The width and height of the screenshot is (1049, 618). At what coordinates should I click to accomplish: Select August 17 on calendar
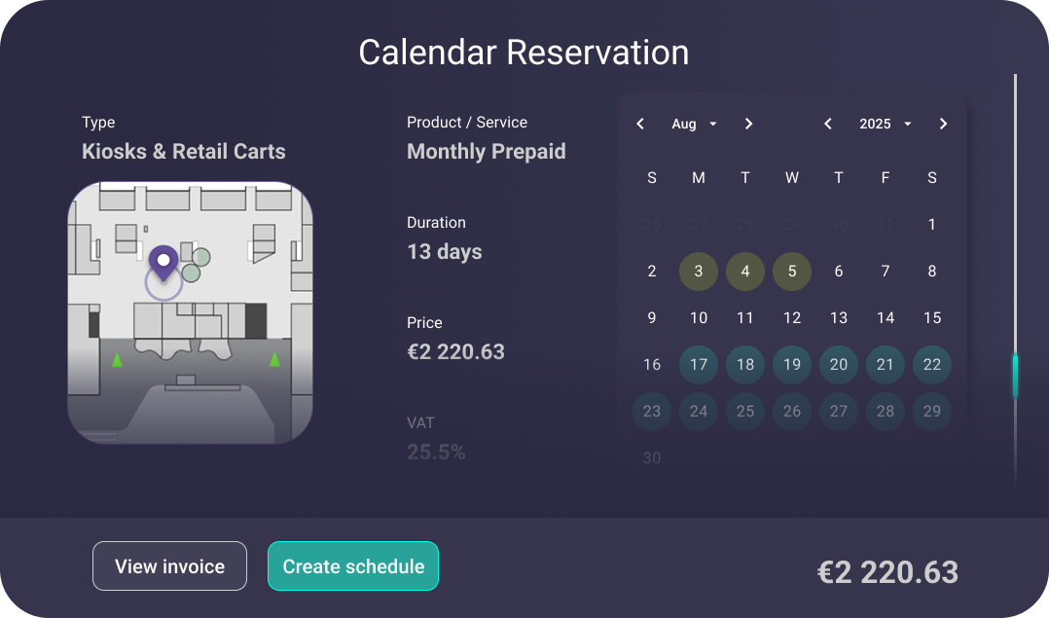(699, 365)
